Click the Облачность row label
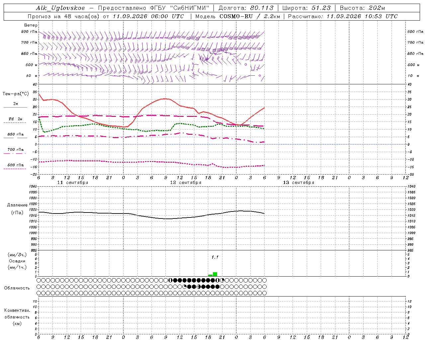 click(x=17, y=288)
